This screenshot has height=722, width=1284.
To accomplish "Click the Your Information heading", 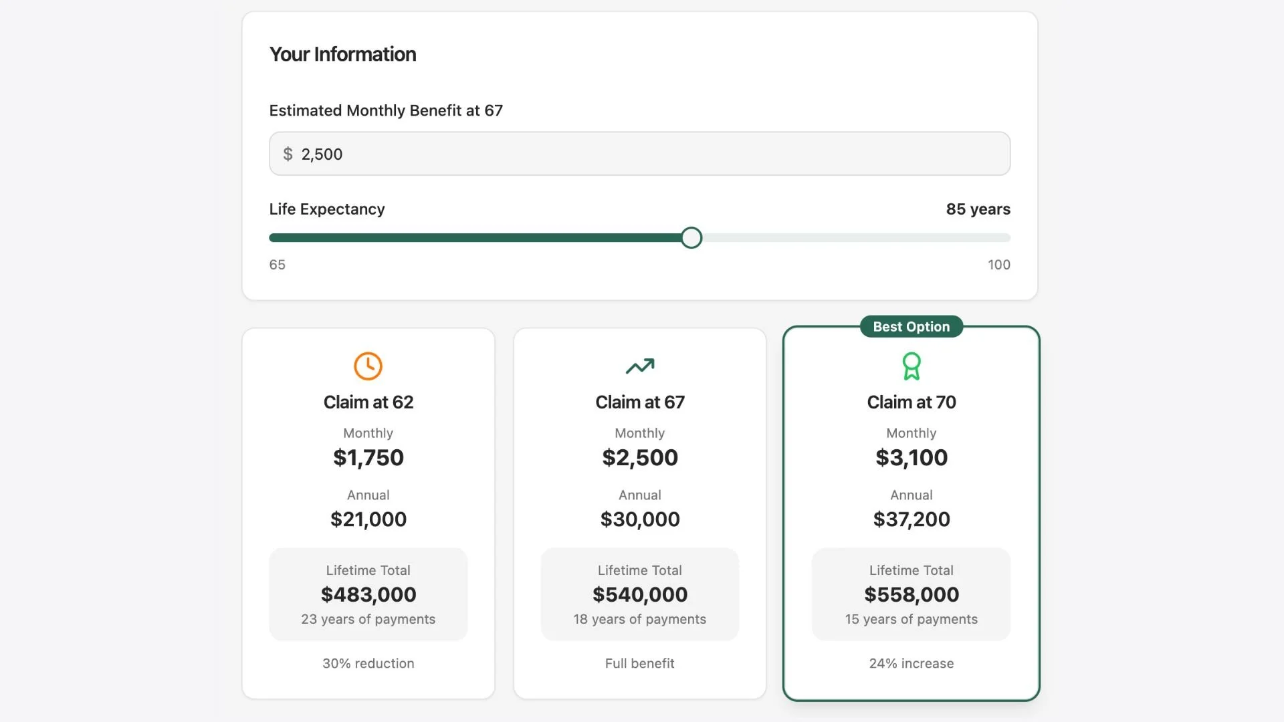I will tap(342, 54).
